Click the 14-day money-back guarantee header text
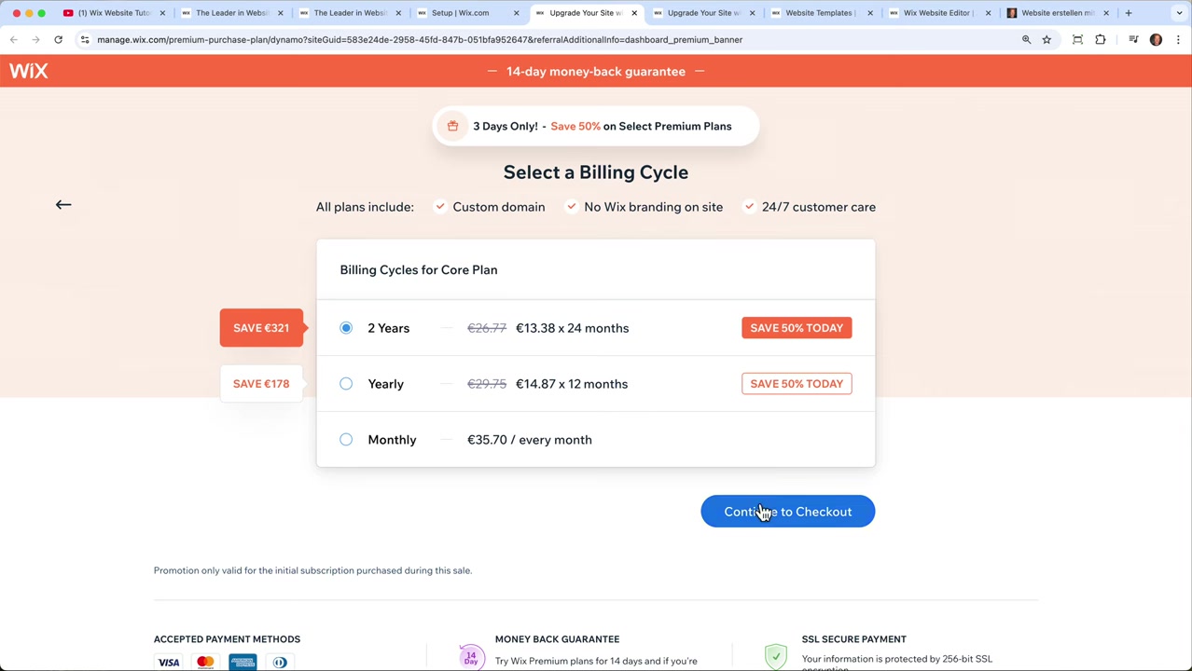The width and height of the screenshot is (1192, 671). [x=596, y=71]
